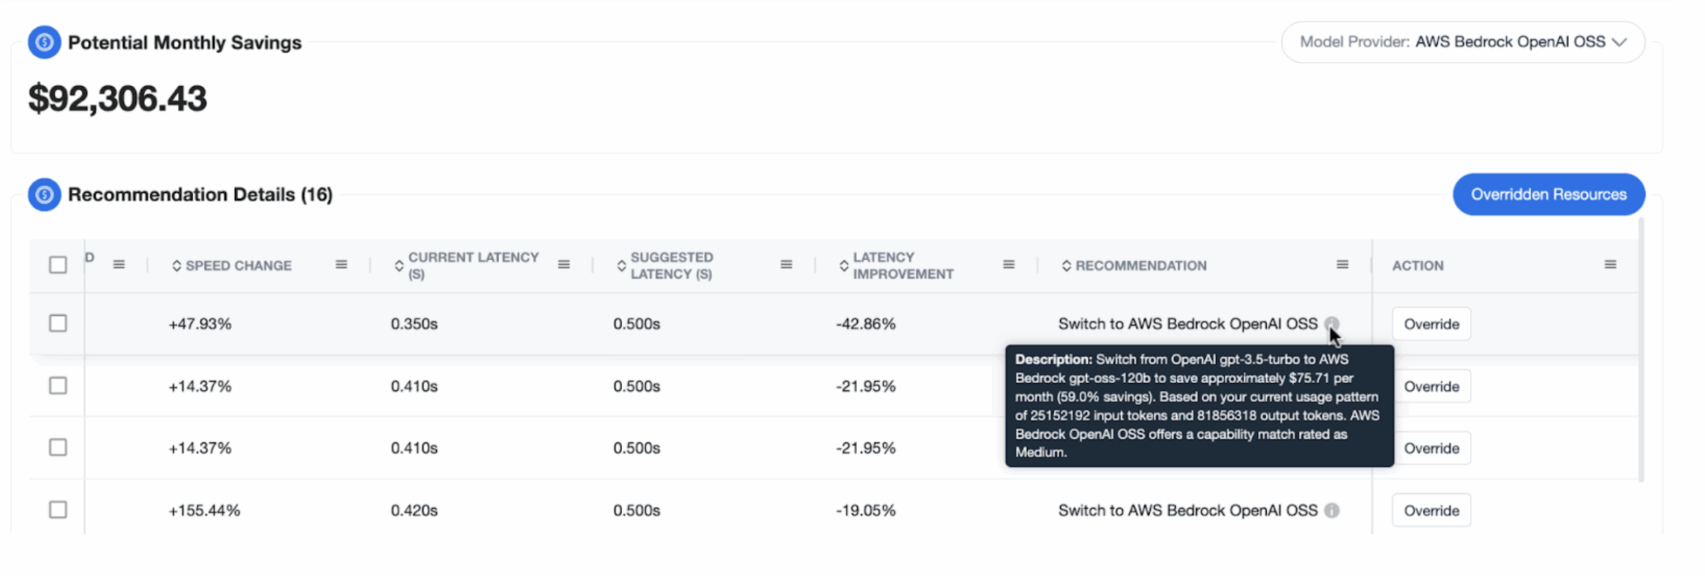The image size is (1705, 576).
Task: Click the $92,306.43 savings amount
Action: [118, 99]
